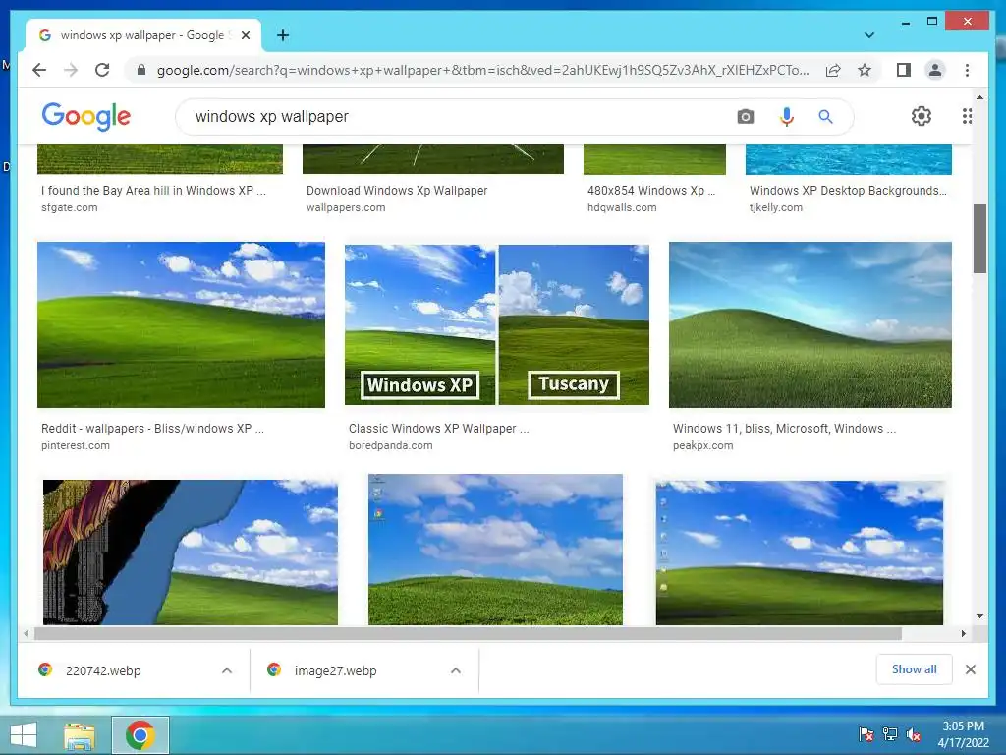Click Windows 11, bliss, Microsoft caption
Screen dimensions: 1006x755
tap(784, 429)
